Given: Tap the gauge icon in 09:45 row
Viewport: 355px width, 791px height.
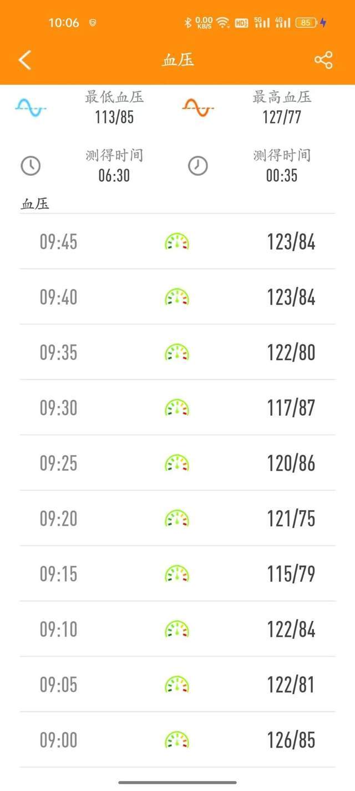Looking at the screenshot, I should click(x=177, y=242).
